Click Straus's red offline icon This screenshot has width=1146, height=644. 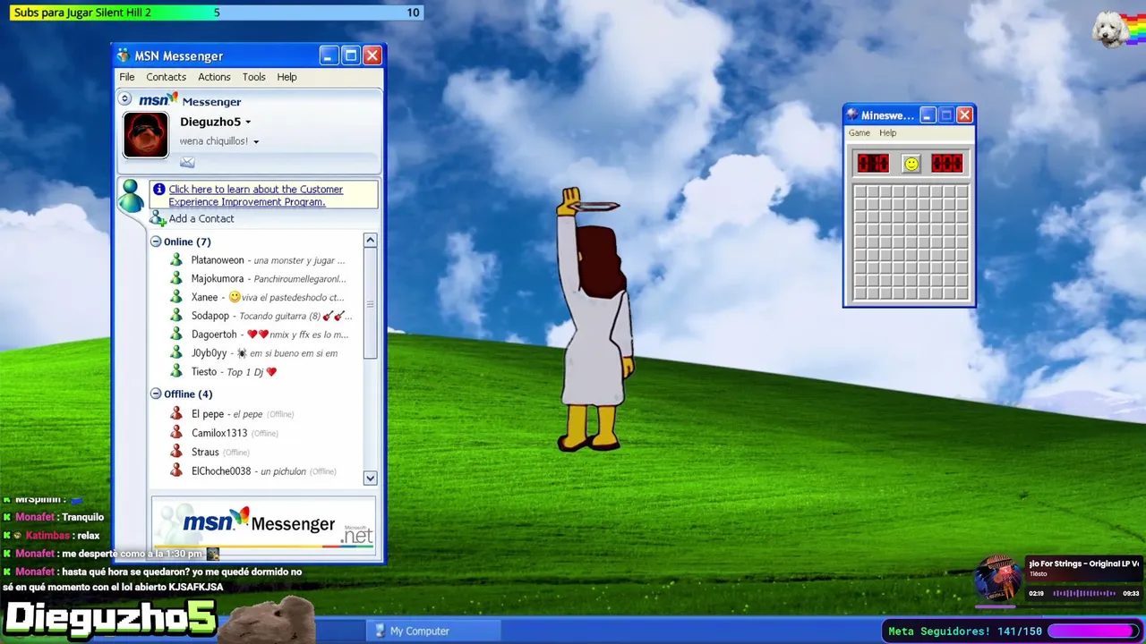176,452
